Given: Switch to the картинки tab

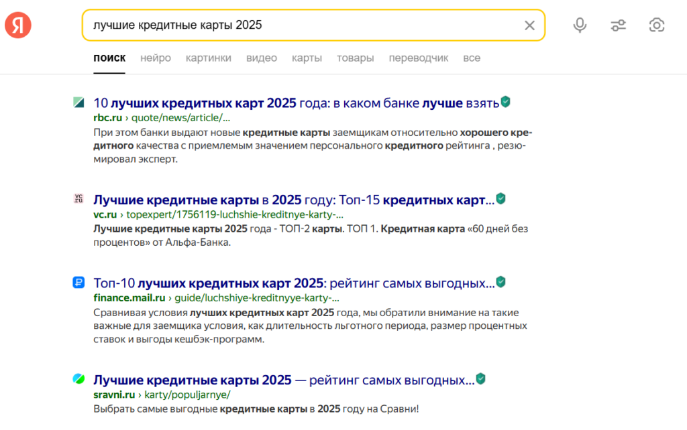Looking at the screenshot, I should pos(209,58).
